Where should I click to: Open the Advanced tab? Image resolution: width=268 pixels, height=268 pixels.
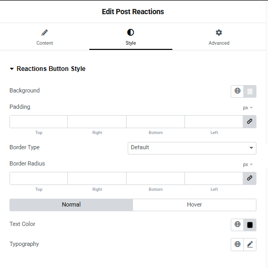219,37
